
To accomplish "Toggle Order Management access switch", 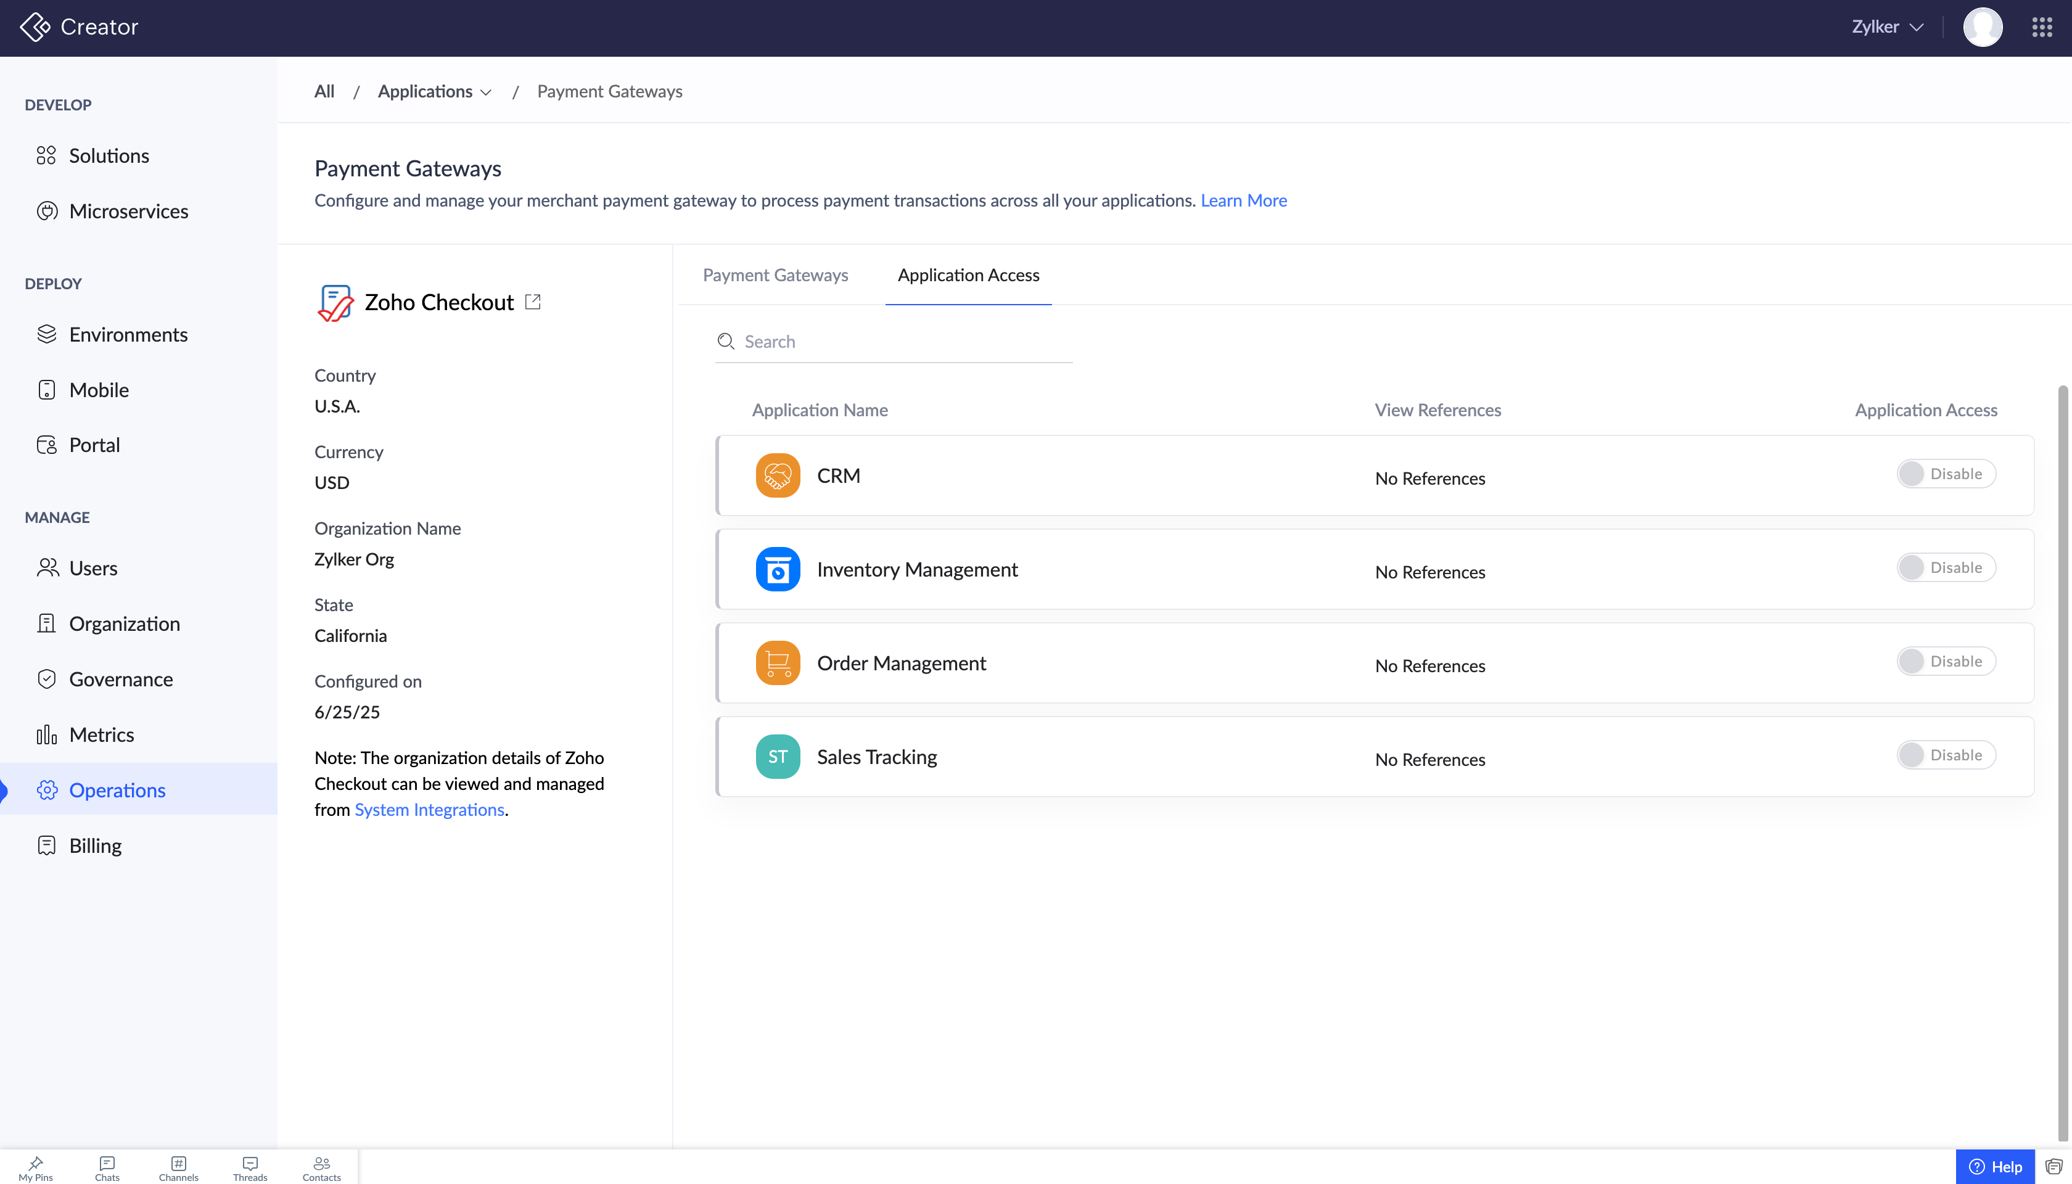I will [1945, 661].
